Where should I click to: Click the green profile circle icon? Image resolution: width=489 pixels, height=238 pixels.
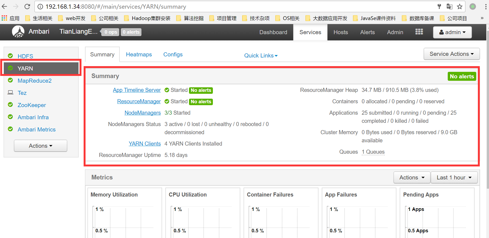(x=473, y=7)
